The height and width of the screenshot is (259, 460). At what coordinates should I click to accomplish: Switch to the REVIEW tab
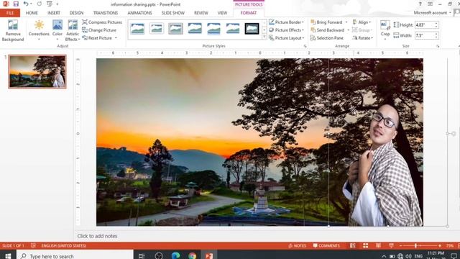[201, 13]
